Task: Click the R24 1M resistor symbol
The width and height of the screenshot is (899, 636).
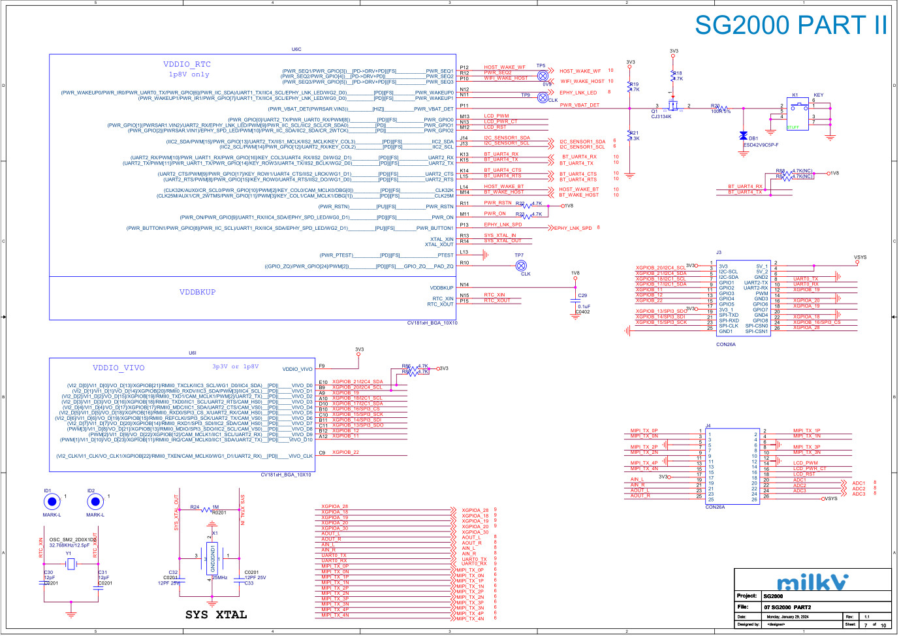Action: click(207, 509)
